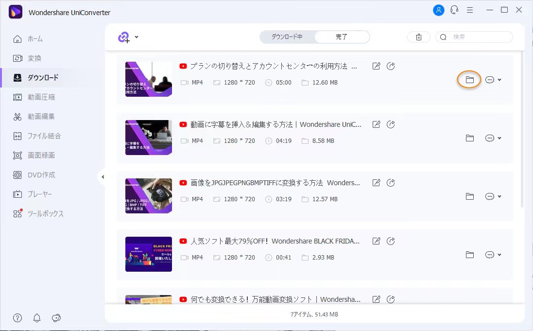Click the more-options bubble for 人気ソフト最大79%OFF video

point(489,255)
